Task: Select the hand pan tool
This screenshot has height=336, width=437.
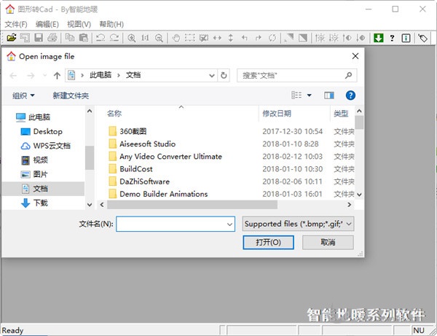Action: [x=176, y=38]
